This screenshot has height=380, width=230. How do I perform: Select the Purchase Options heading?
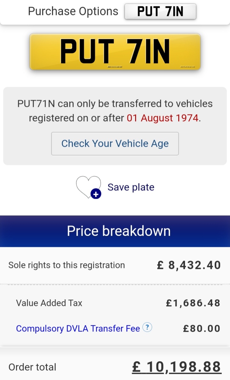(x=73, y=11)
